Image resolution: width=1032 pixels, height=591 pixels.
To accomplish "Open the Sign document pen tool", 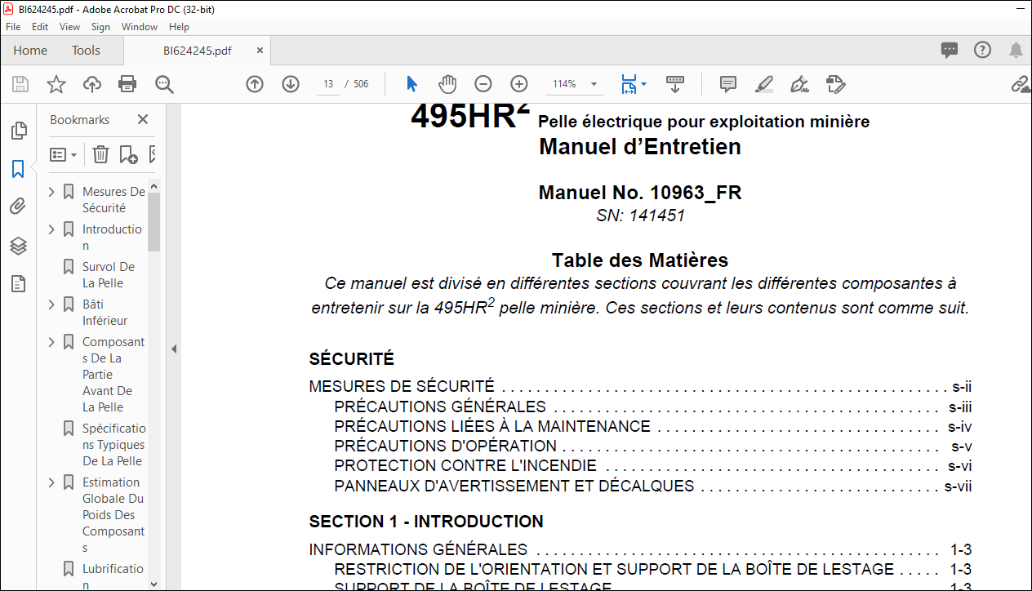I will 800,84.
